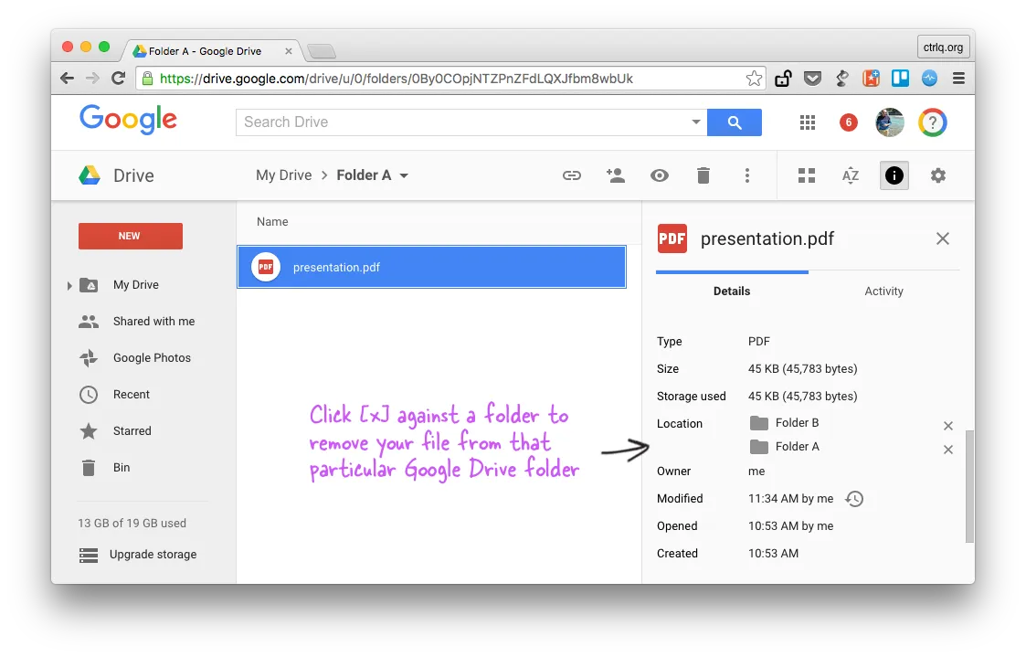Click the blue Search button

click(735, 122)
